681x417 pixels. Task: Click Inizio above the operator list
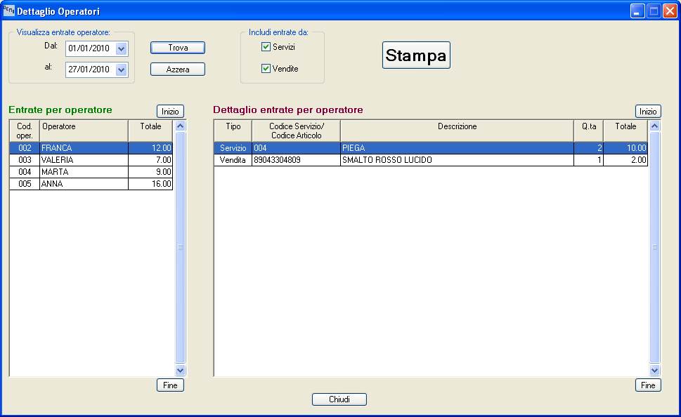pyautogui.click(x=170, y=112)
